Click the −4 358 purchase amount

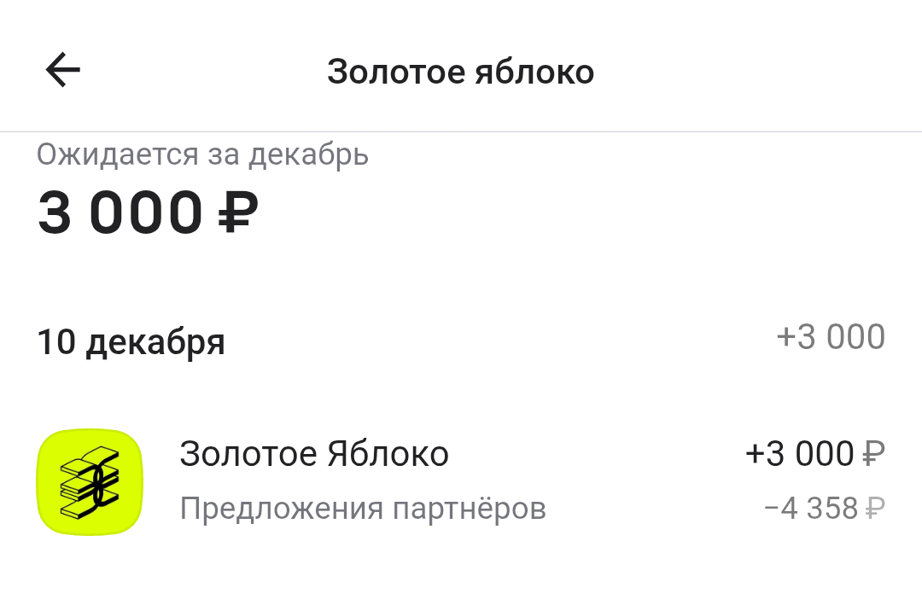pyautogui.click(x=811, y=509)
